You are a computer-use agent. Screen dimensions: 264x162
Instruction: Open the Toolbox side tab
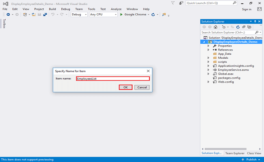(x=4, y=23)
